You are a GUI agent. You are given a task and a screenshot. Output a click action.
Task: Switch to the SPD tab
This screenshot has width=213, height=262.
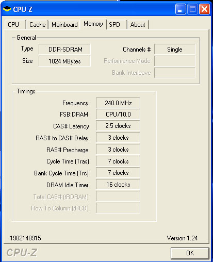(x=117, y=25)
